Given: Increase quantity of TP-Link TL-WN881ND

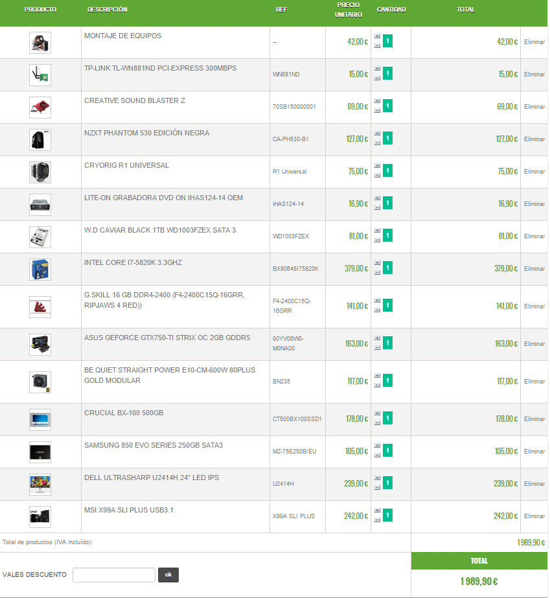Looking at the screenshot, I should [377, 69].
